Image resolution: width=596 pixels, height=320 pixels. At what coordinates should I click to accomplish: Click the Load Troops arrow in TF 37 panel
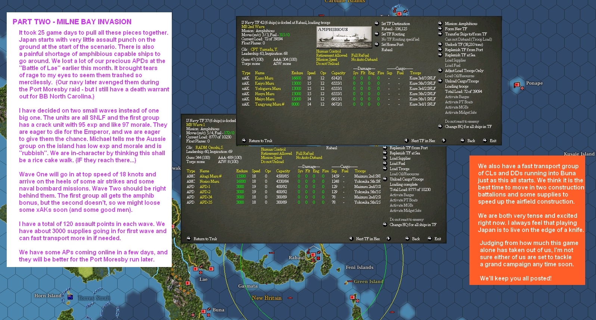pyautogui.click(x=385, y=169)
